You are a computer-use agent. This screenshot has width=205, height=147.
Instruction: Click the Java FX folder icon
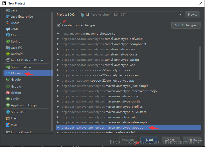click(8, 48)
